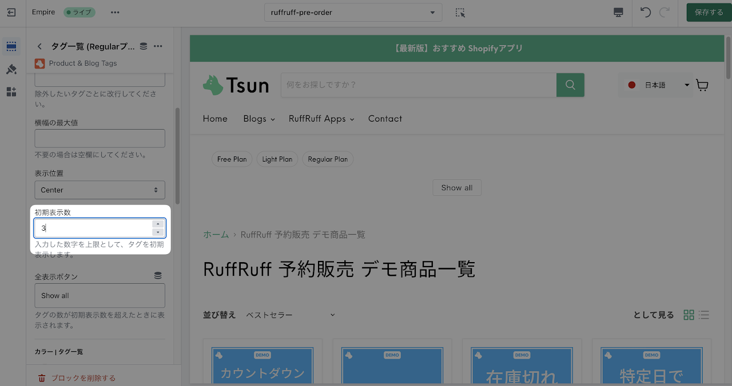Switch to grid view icon

pyautogui.click(x=689, y=315)
